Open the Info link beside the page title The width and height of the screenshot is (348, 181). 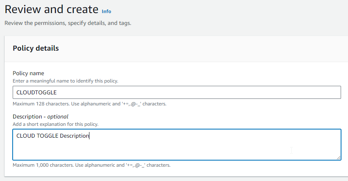click(x=106, y=11)
